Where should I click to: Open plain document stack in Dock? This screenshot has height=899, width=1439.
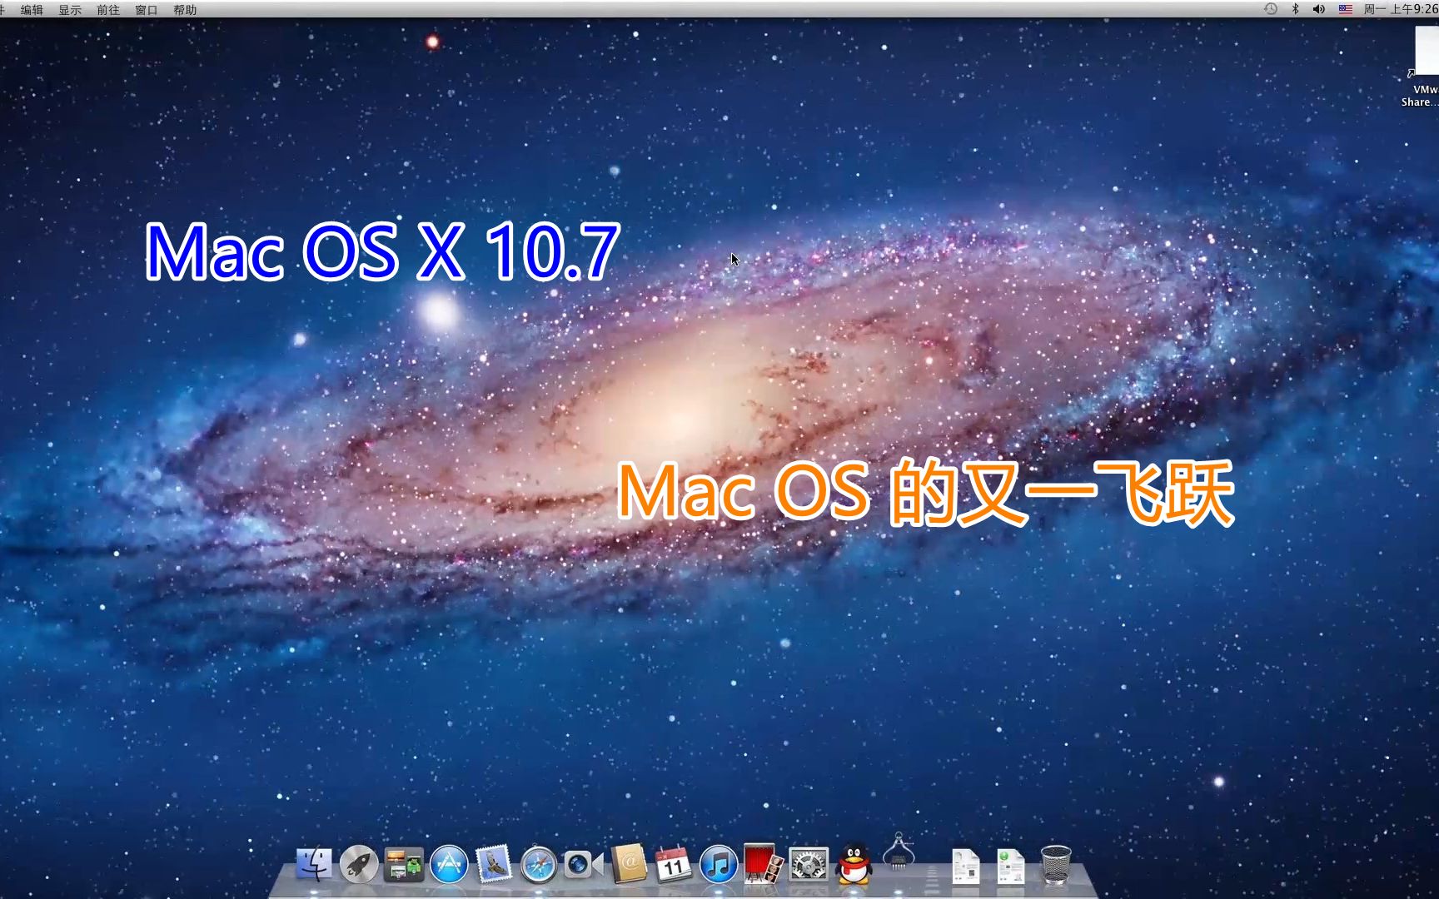[x=966, y=866]
